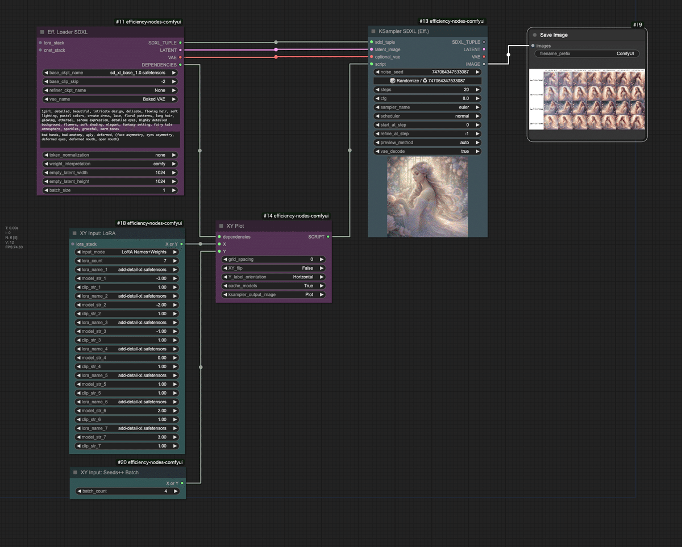The width and height of the screenshot is (682, 547).
Task: Click the Y input port on XY Plot
Action: point(219,251)
